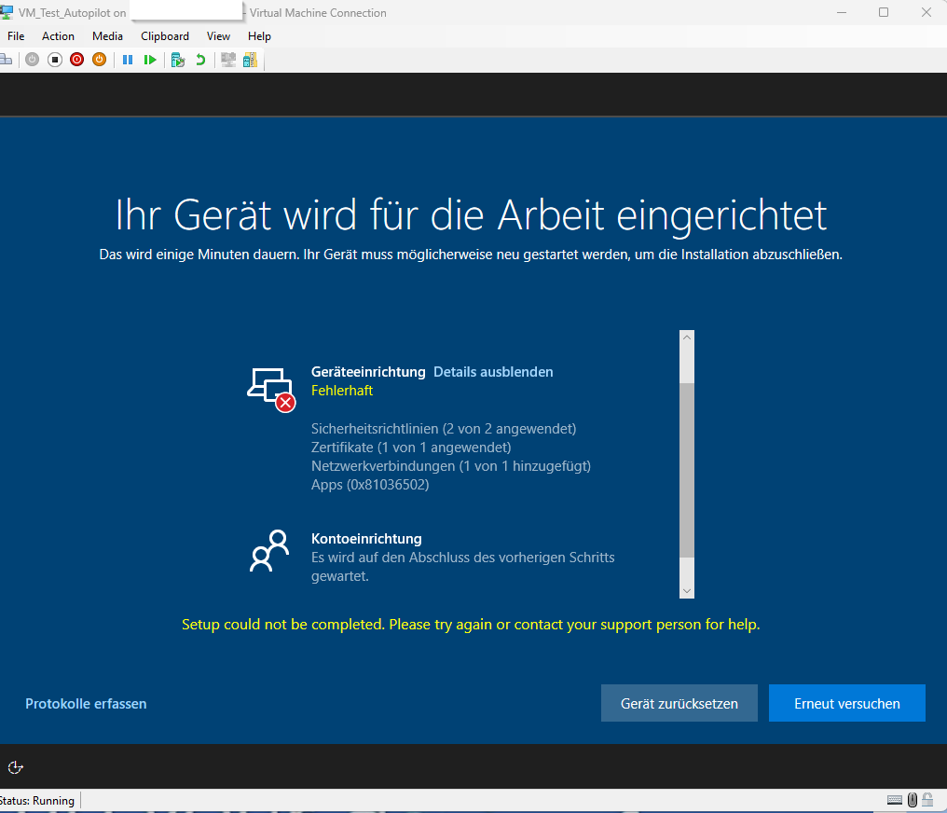Viewport: 947px width, 813px height.
Task: Click the lock icon in the status bar
Action: [x=926, y=800]
